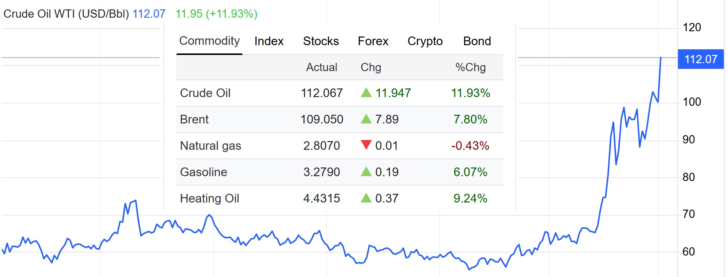Click the Chg column header
This screenshot has height=277, width=728.
point(371,67)
